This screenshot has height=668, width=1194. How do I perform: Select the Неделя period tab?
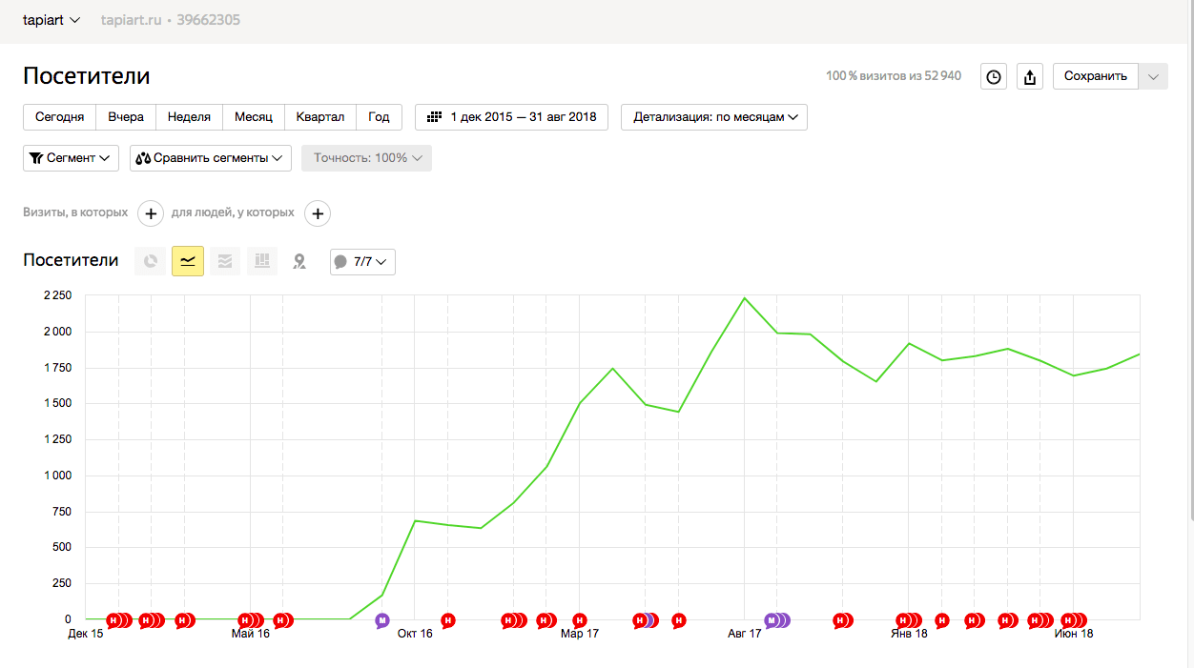point(189,117)
